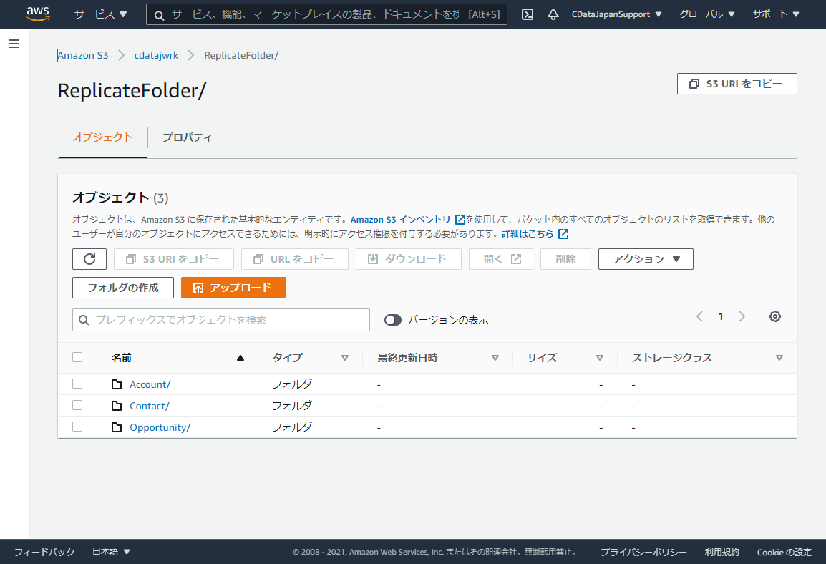The width and height of the screenshot is (826, 564).
Task: Select the オブジェクト tab
Action: (x=102, y=137)
